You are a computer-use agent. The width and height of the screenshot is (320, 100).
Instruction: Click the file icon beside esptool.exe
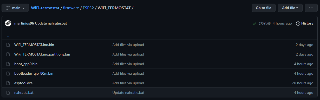point(8,83)
